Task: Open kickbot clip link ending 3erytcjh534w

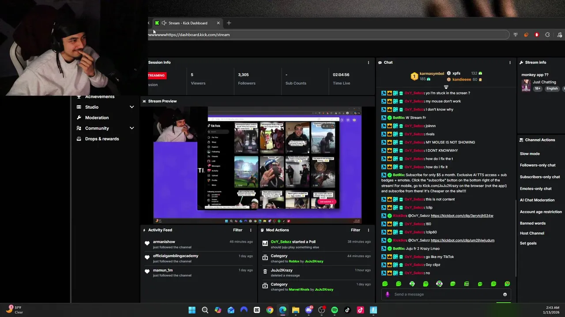Action: point(462,216)
